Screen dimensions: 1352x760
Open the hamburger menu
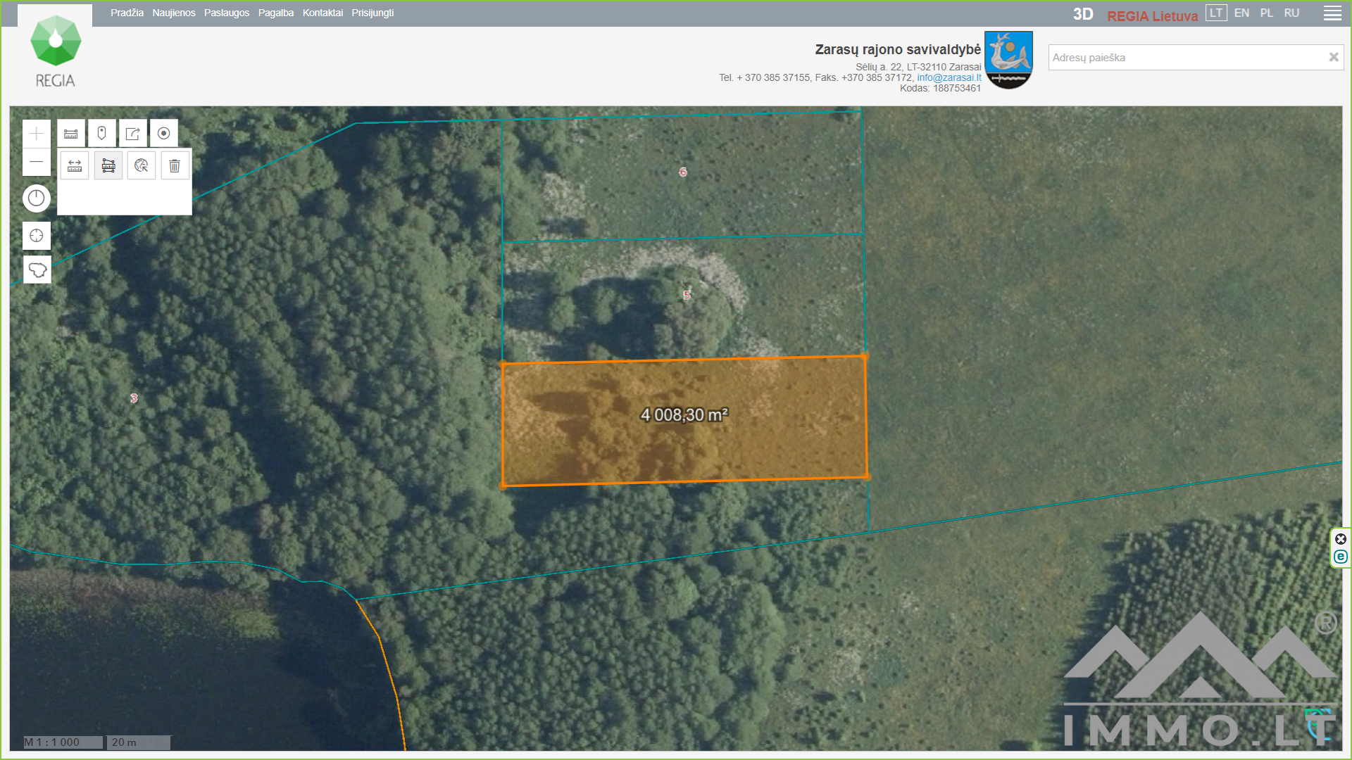coord(1332,13)
